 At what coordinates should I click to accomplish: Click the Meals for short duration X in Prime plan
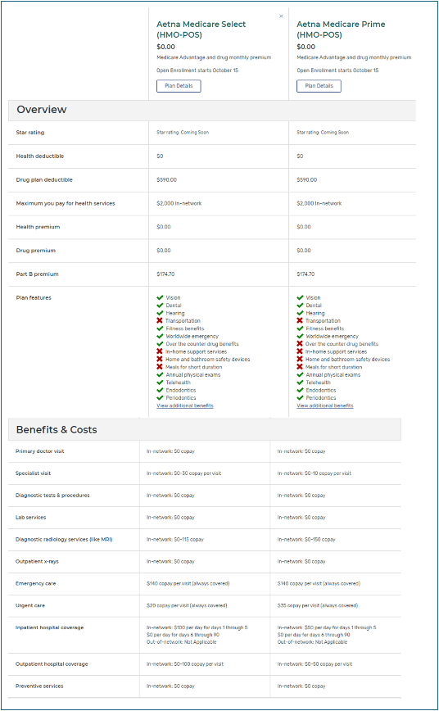point(300,367)
